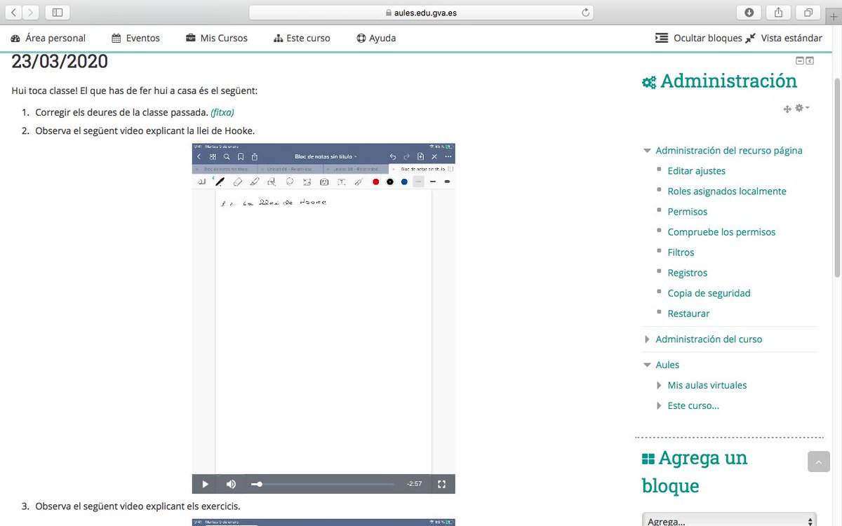Open the Filtros link

click(x=681, y=252)
